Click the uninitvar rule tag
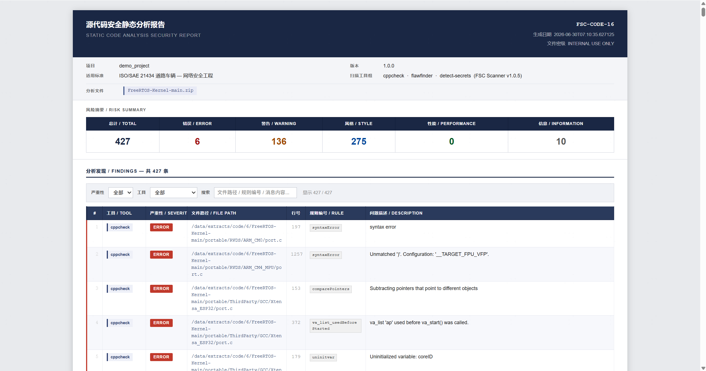The image size is (706, 371). [323, 357]
